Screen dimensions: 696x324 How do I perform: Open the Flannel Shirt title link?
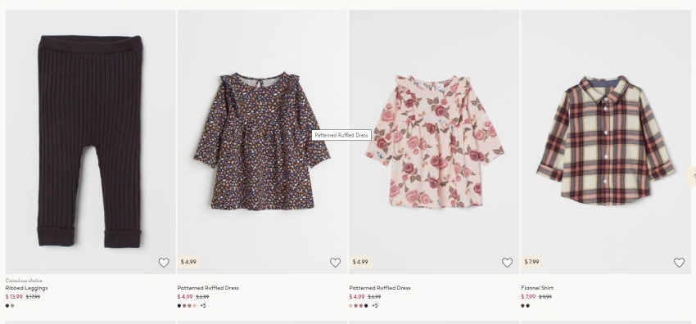click(537, 288)
